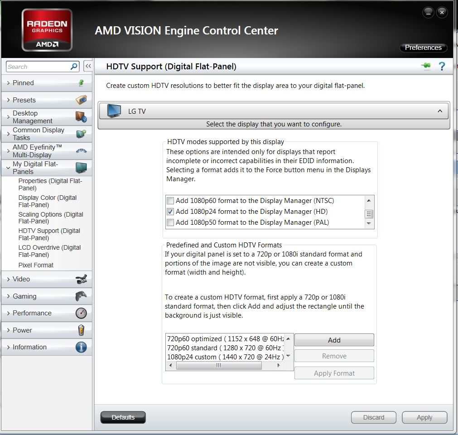Click the Information blue 'i' icon
The height and width of the screenshot is (435, 458).
click(81, 347)
